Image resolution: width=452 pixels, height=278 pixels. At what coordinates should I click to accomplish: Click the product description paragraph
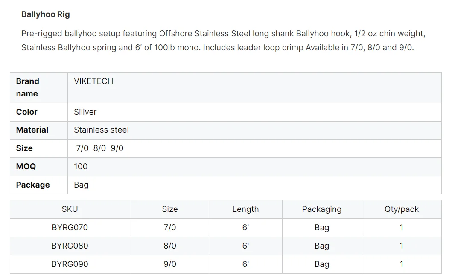(x=223, y=41)
